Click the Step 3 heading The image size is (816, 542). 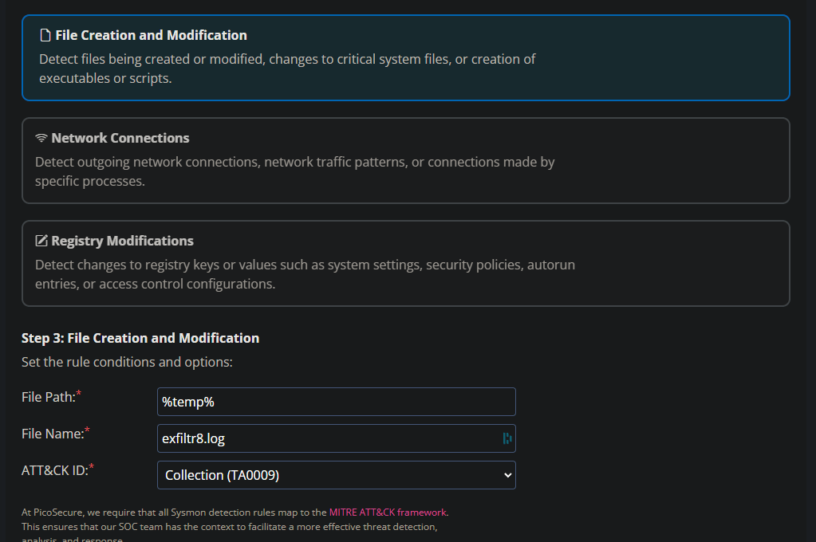tap(140, 338)
